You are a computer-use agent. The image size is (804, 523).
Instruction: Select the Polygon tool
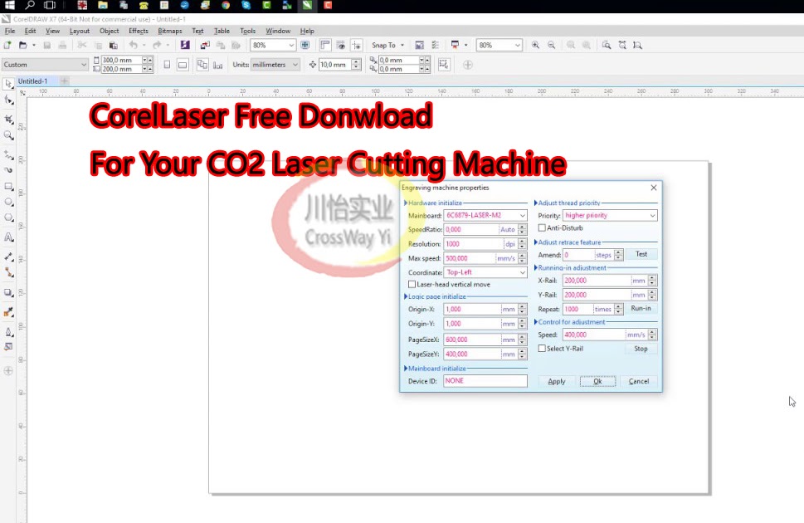coord(8,218)
